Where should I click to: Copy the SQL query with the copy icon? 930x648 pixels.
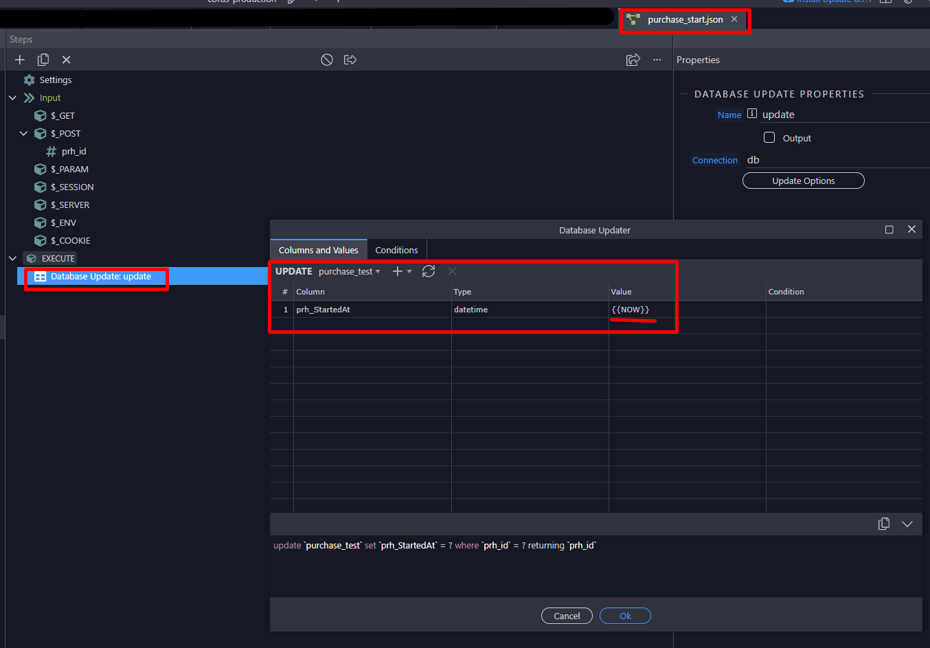(x=884, y=524)
